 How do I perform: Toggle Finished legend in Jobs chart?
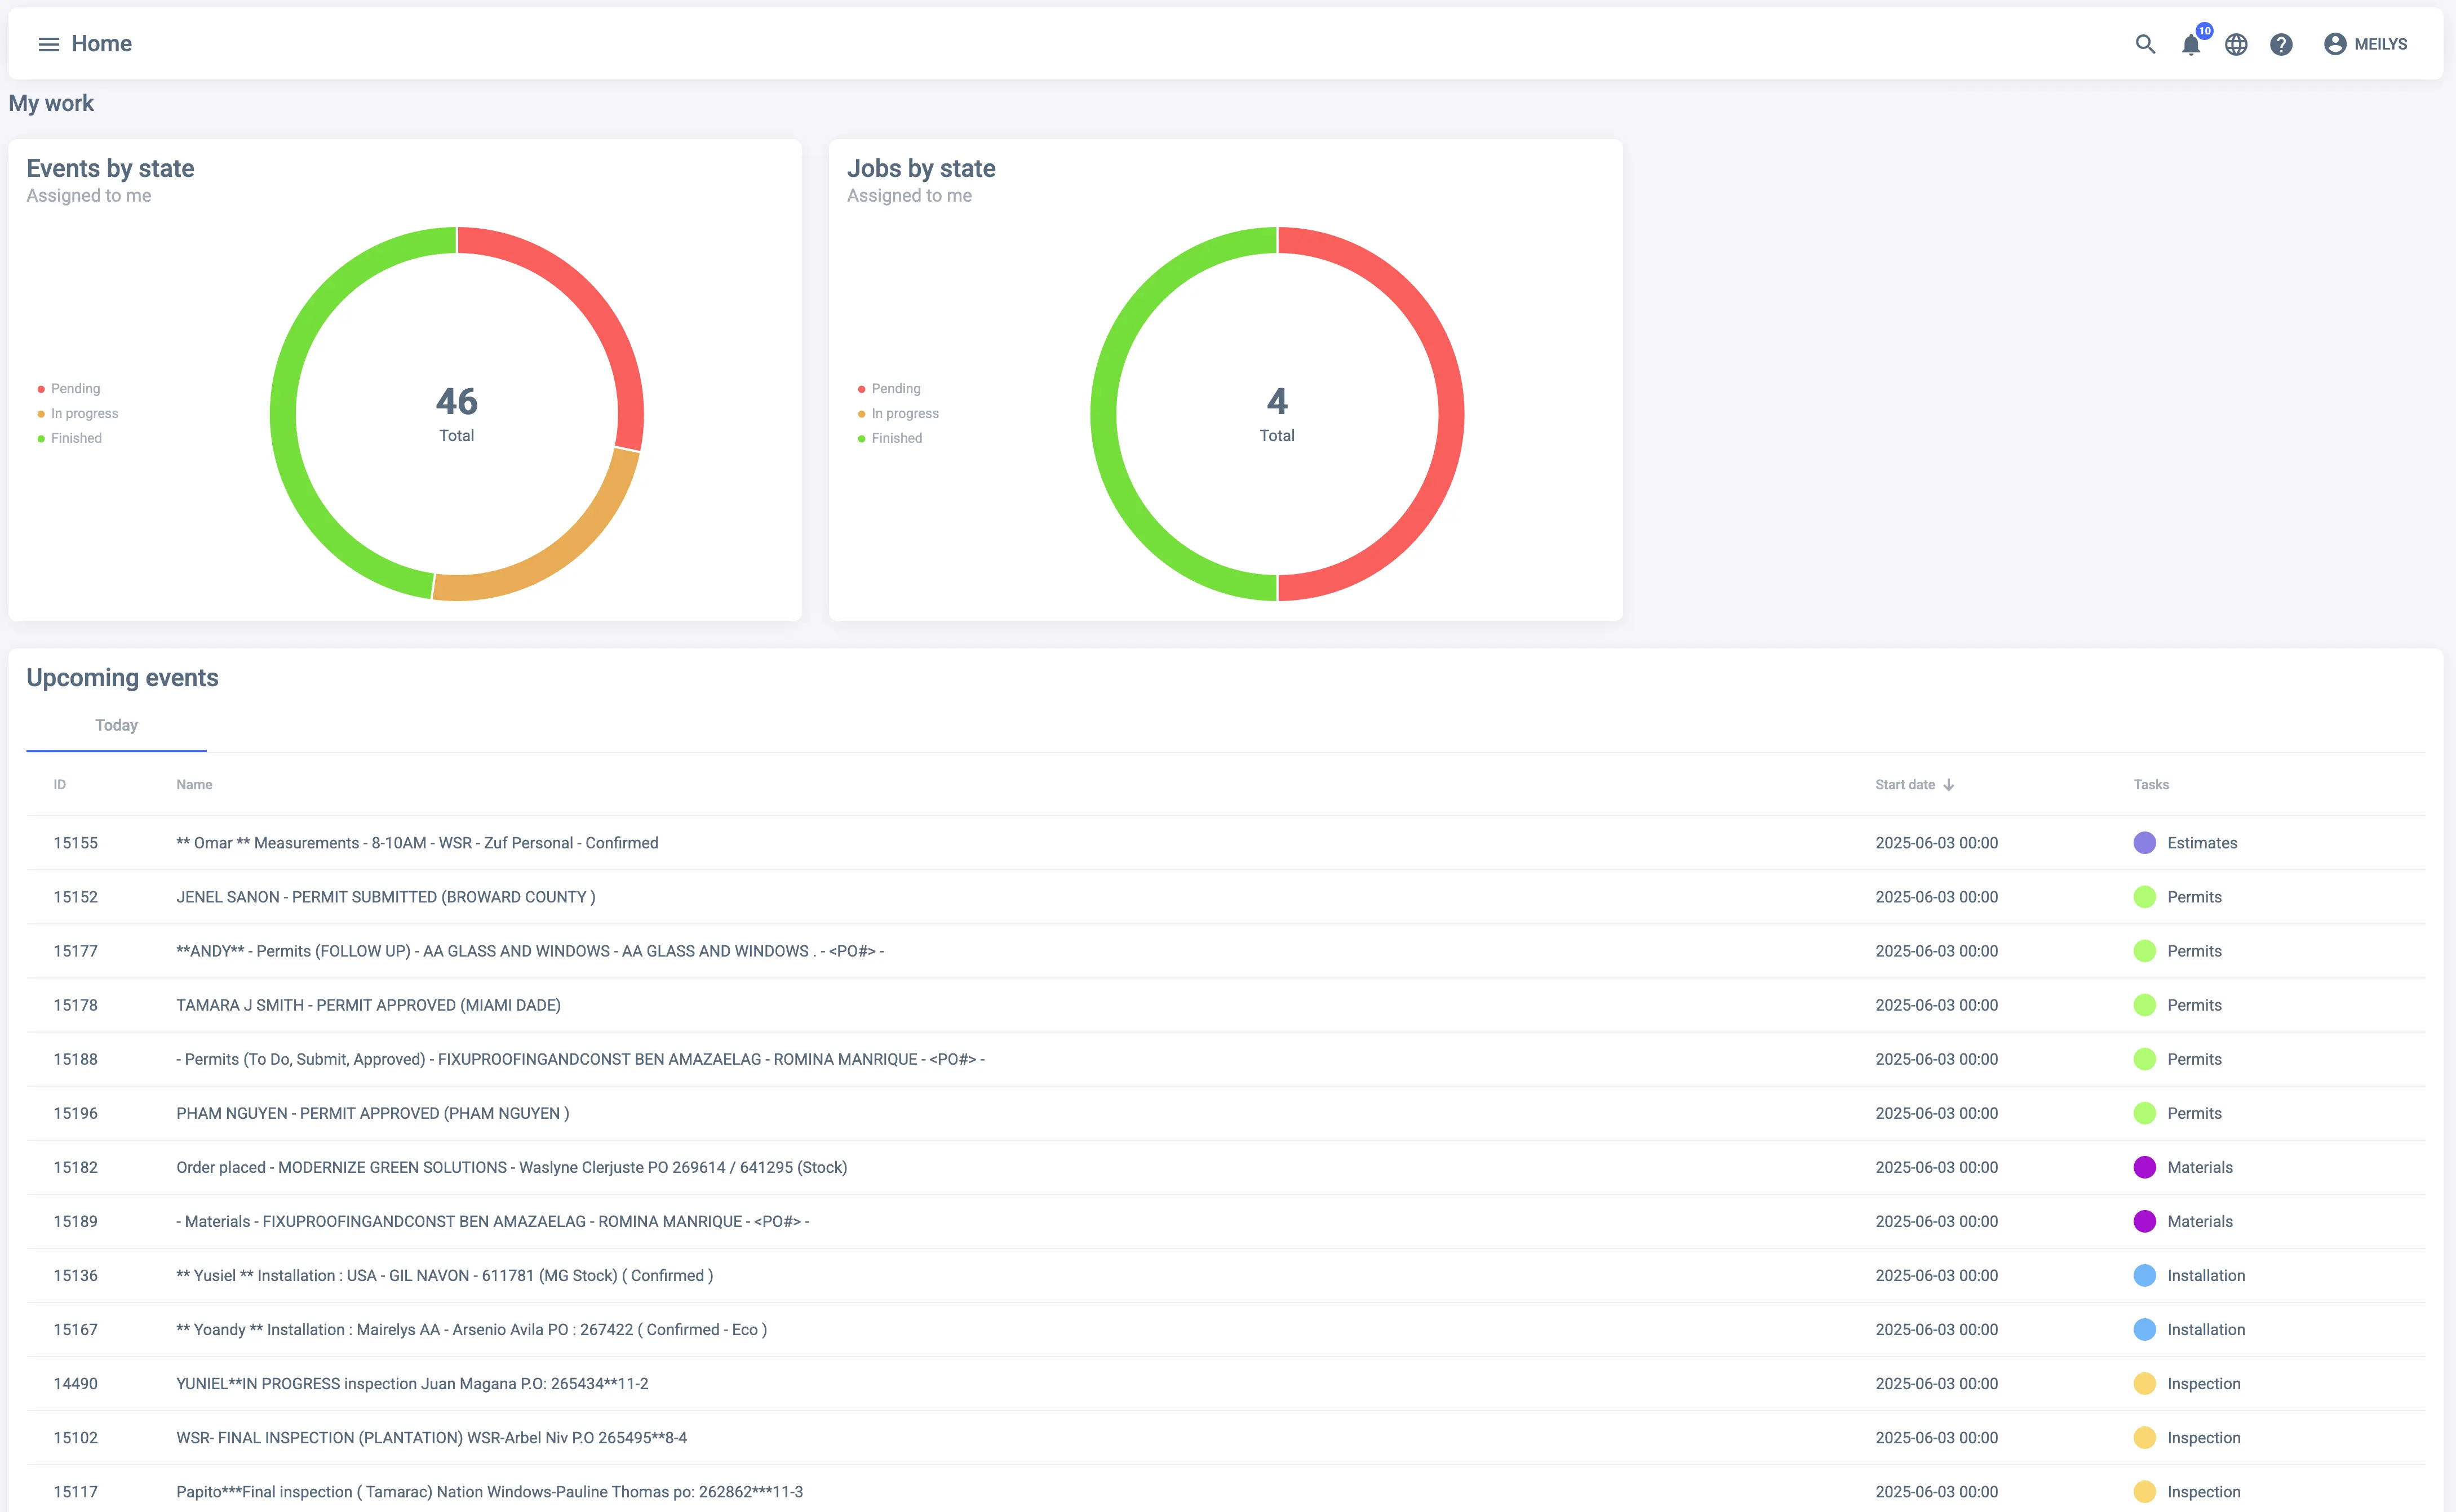tap(897, 438)
